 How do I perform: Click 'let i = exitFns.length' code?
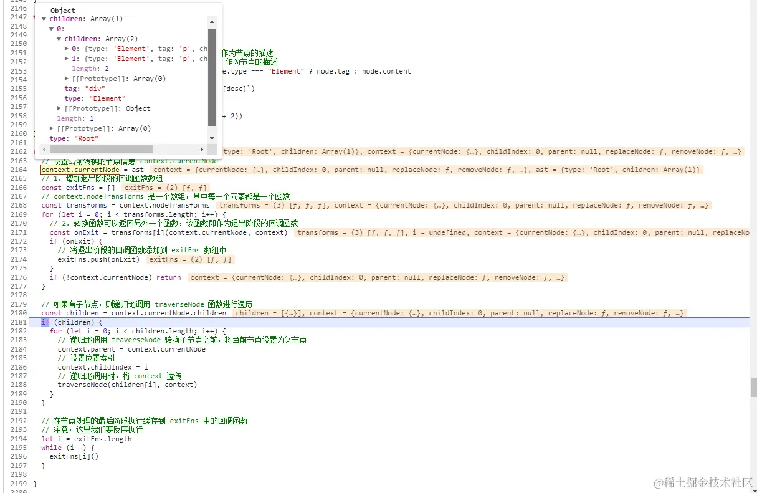[86, 439]
